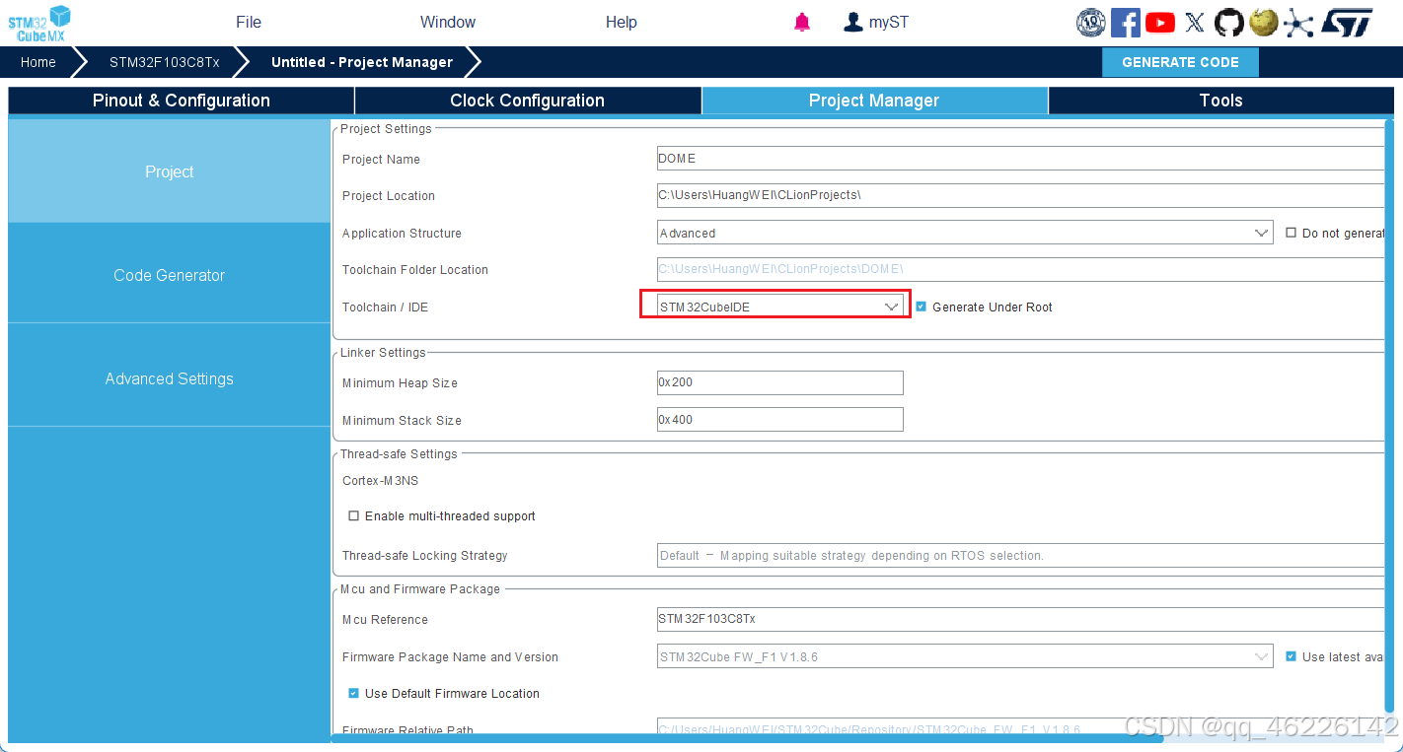Image resolution: width=1403 pixels, height=752 pixels.
Task: Click the Project Settings group title
Action: [x=387, y=128]
